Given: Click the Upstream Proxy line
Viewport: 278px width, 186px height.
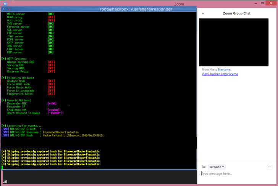Looking at the screenshot, I should (x=31, y=72).
